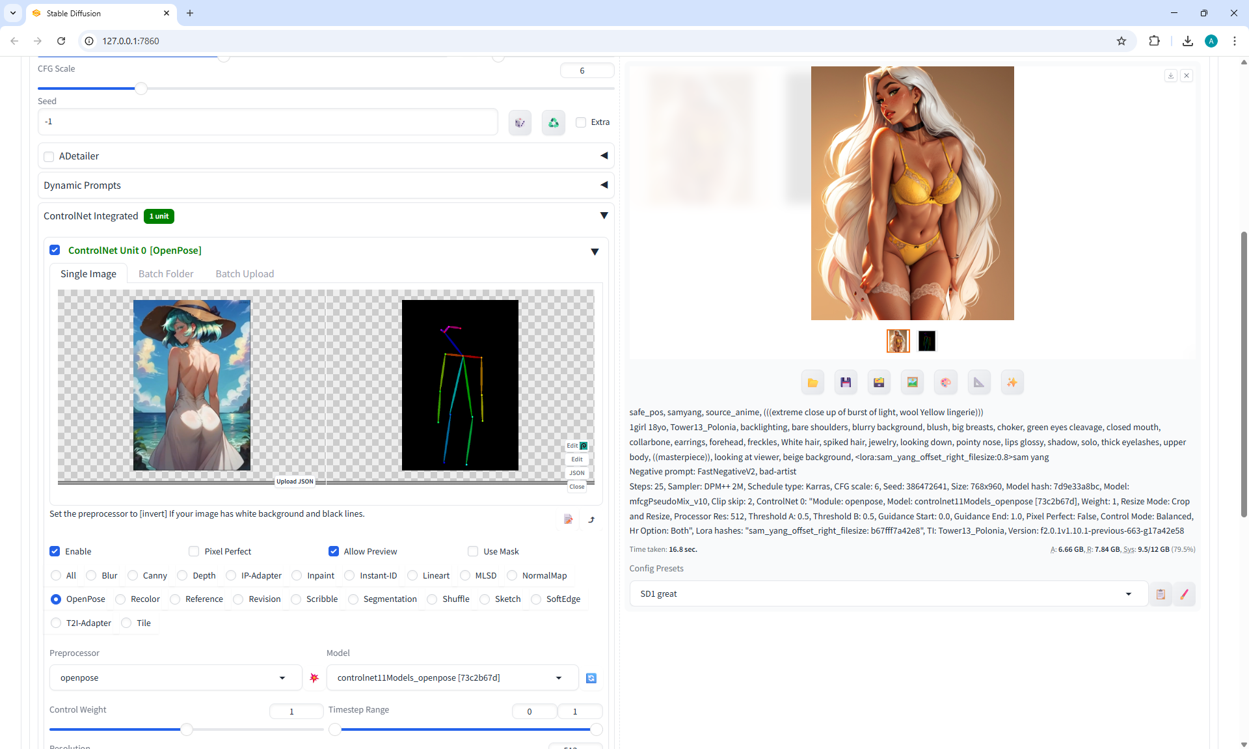The image size is (1249, 749).
Task: Click the red pencil edit preset icon
Action: pos(1184,594)
